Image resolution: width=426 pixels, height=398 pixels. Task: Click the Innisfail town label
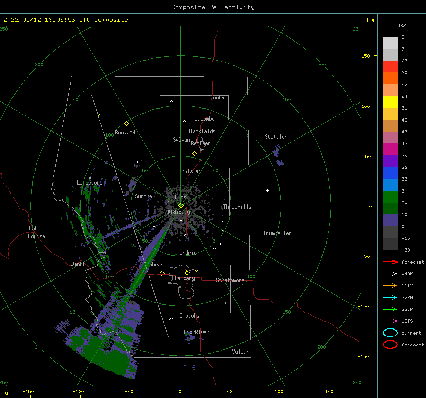coord(191,171)
